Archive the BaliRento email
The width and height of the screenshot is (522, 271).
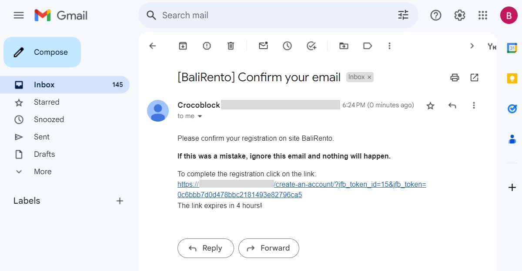coord(183,46)
